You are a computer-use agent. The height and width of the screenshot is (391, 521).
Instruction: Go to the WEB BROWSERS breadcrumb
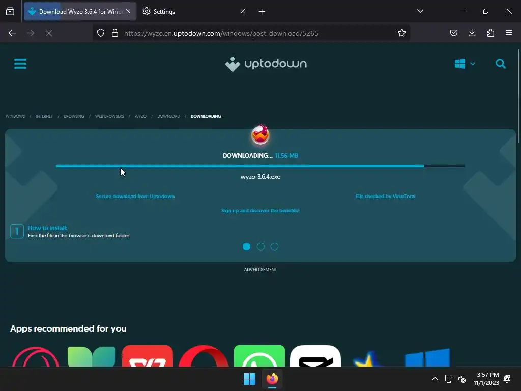[109, 116]
